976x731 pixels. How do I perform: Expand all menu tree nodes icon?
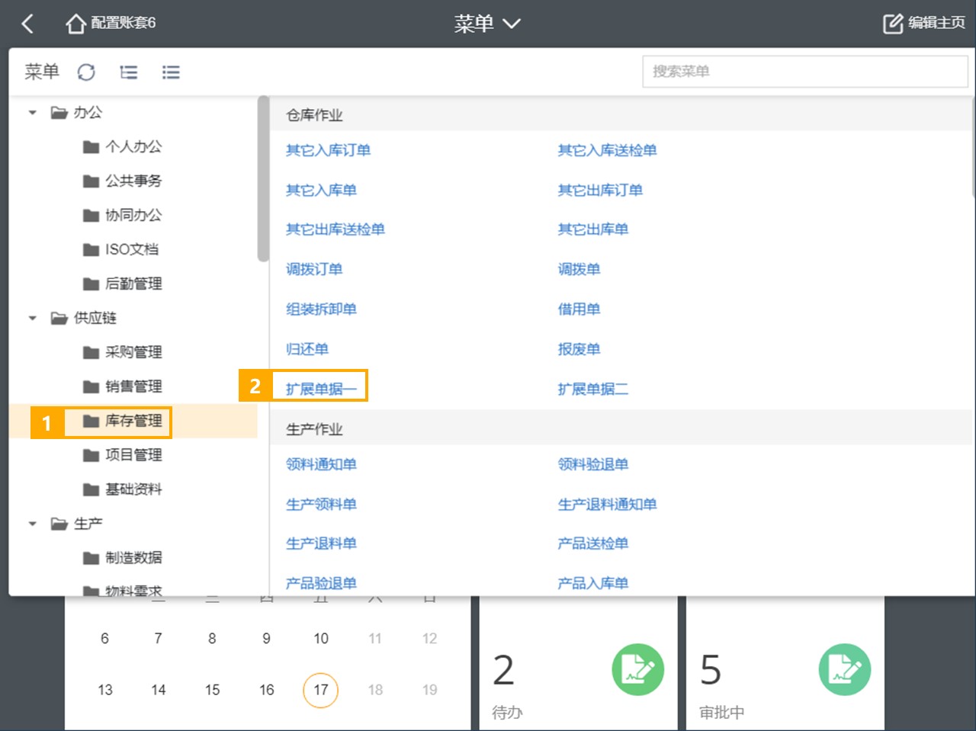[129, 72]
